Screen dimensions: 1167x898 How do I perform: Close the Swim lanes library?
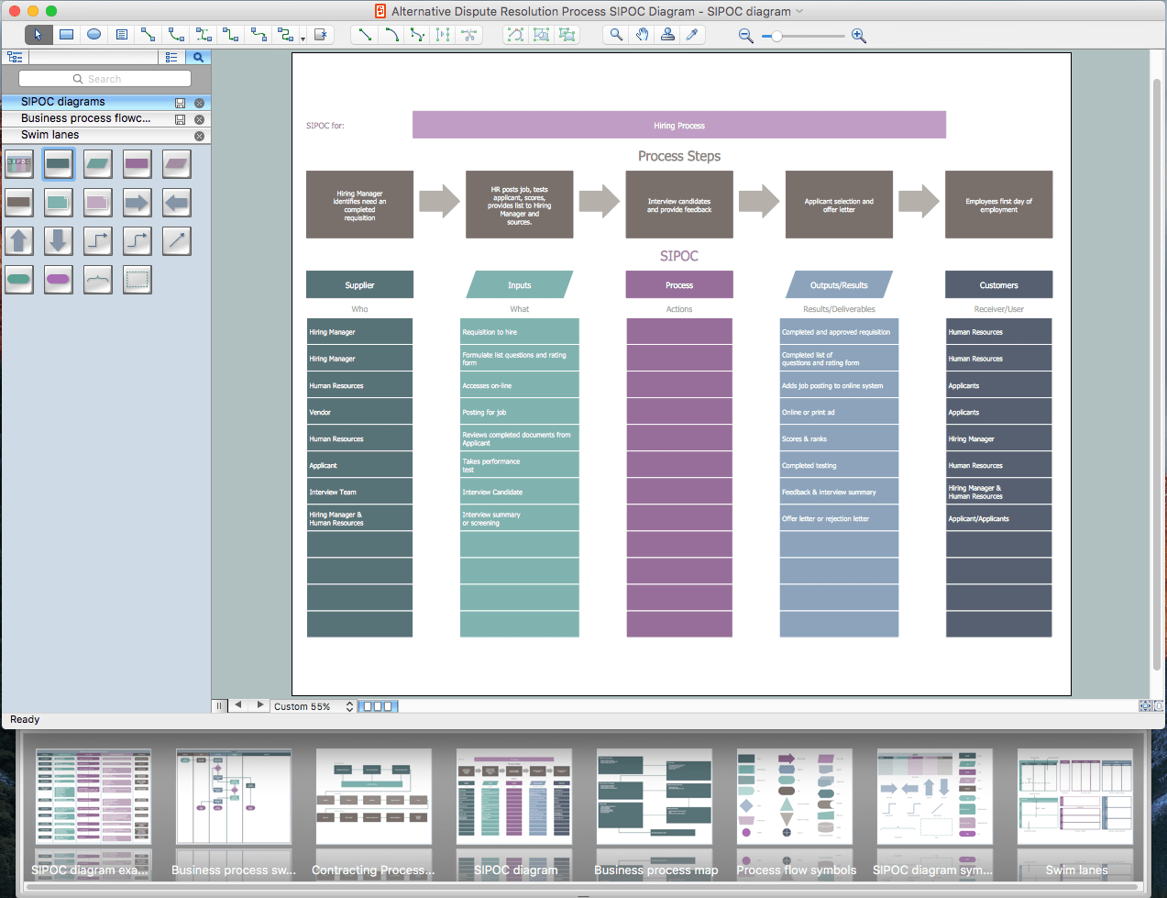199,136
